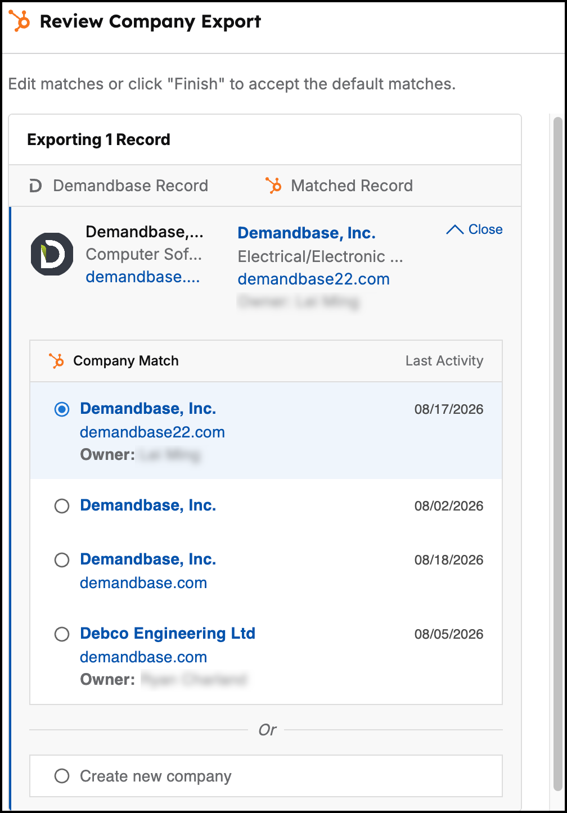This screenshot has width=567, height=813.
Task: Select radio for Demandbase, Inc. dated 08/02/2026
Action: point(62,506)
